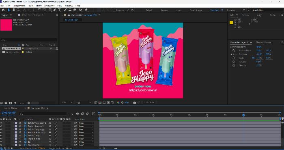Open the File menu
The height and width of the screenshot is (150, 284).
[x=2, y=6]
